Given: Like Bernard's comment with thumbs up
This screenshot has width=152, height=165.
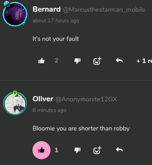Looking at the screenshot, I should [x=41, y=61].
